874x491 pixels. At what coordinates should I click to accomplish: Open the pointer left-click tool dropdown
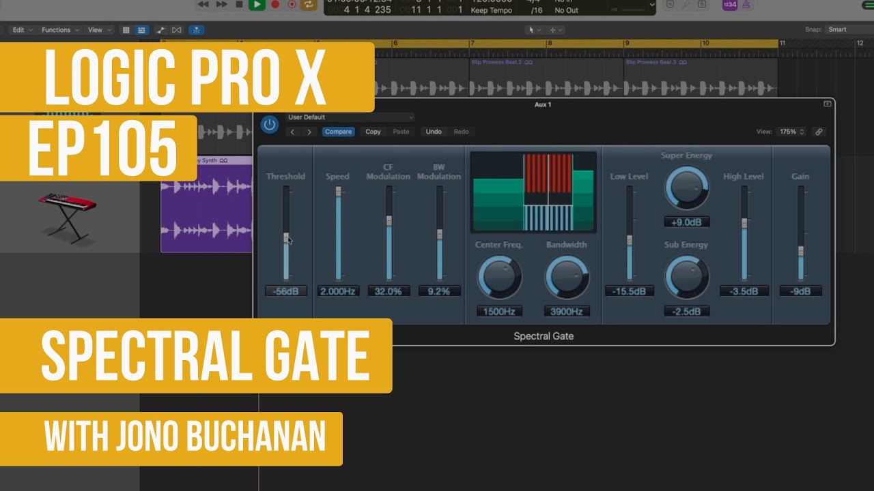pos(535,30)
